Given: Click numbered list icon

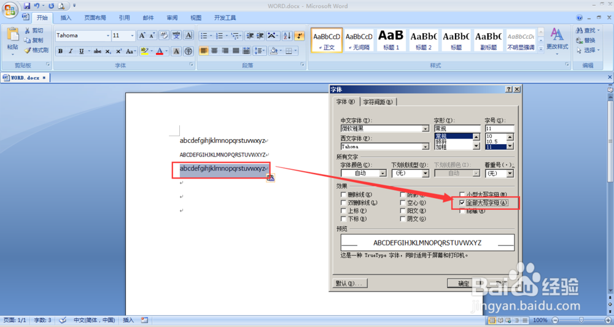Looking at the screenshot, I should click(219, 36).
